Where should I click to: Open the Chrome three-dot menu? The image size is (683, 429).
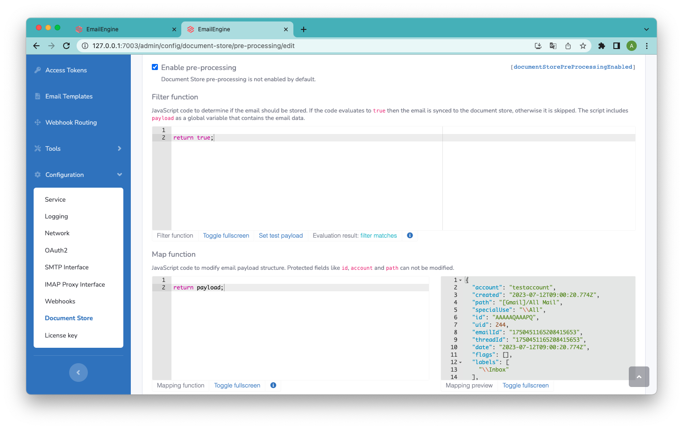(x=647, y=46)
